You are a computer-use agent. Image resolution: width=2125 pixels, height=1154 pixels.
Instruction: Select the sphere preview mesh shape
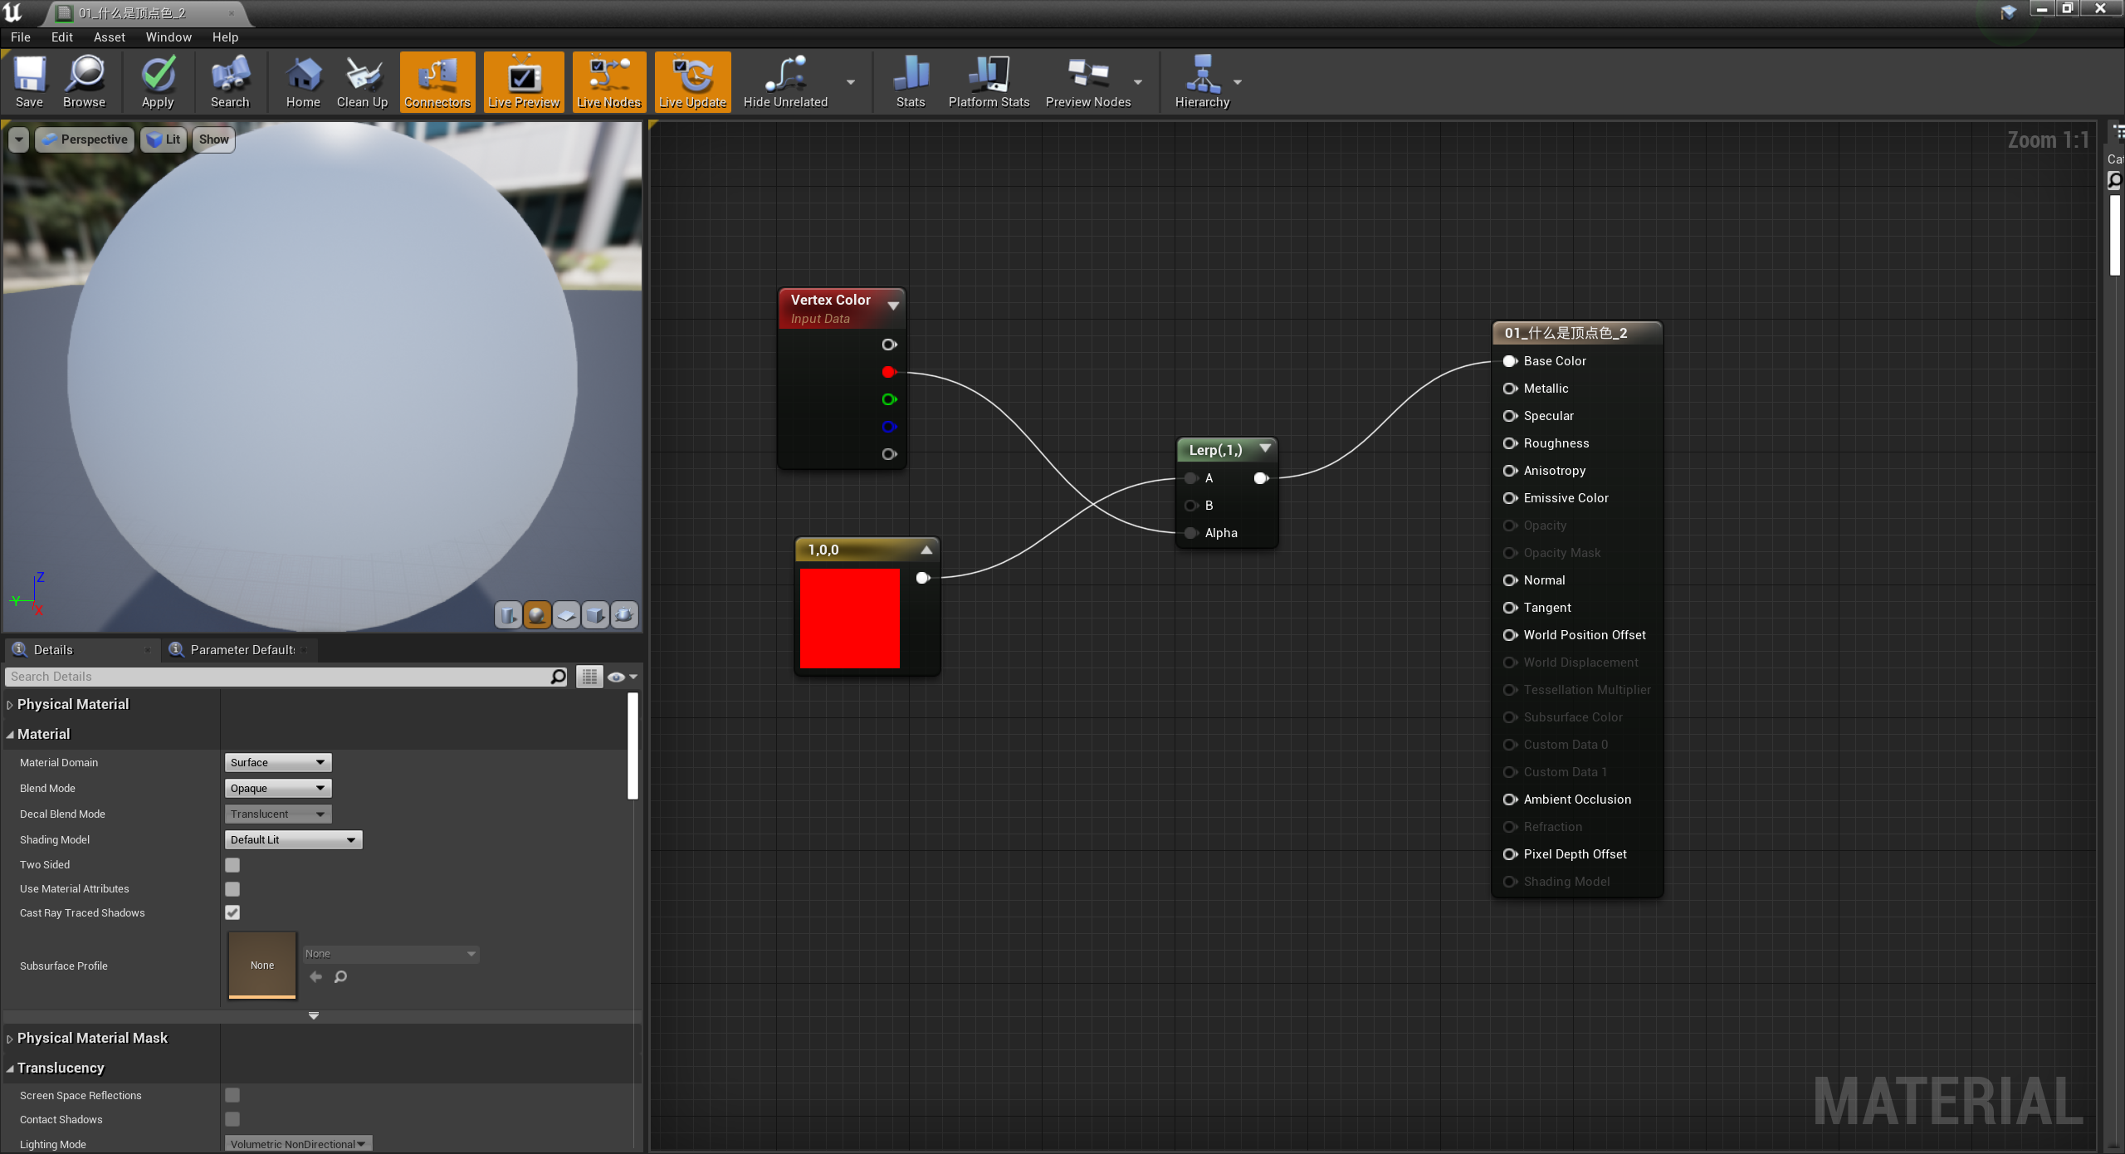(x=537, y=615)
